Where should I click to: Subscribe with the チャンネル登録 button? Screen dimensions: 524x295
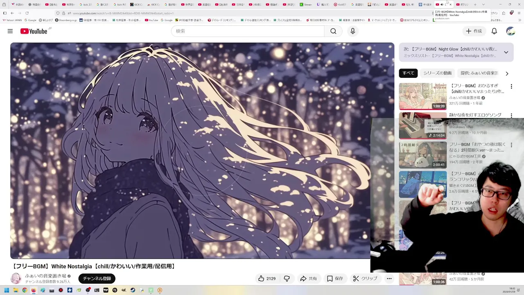click(x=97, y=279)
